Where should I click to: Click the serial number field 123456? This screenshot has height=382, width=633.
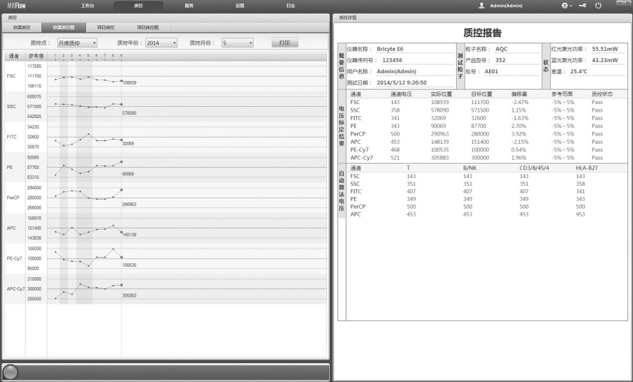[392, 60]
